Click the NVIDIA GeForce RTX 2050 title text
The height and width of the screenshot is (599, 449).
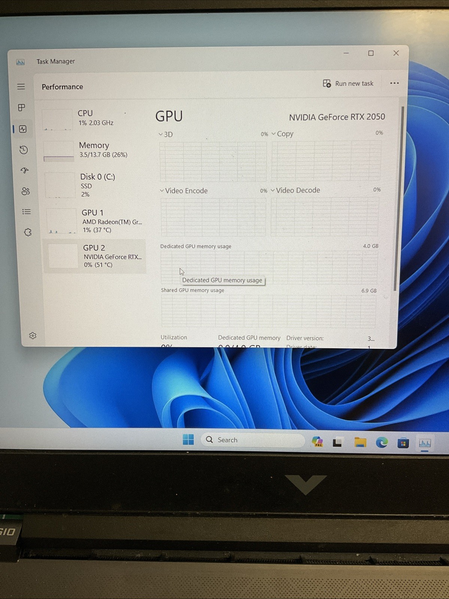point(337,117)
